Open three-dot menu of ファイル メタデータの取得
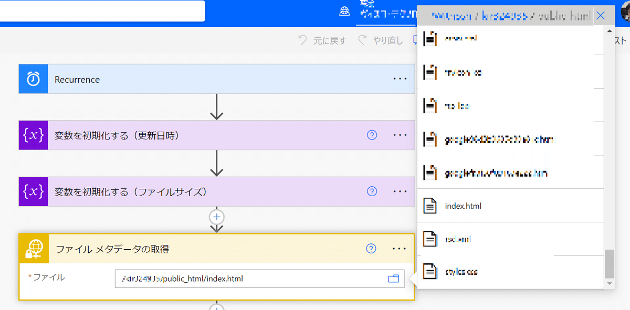This screenshot has width=630, height=310. click(400, 249)
